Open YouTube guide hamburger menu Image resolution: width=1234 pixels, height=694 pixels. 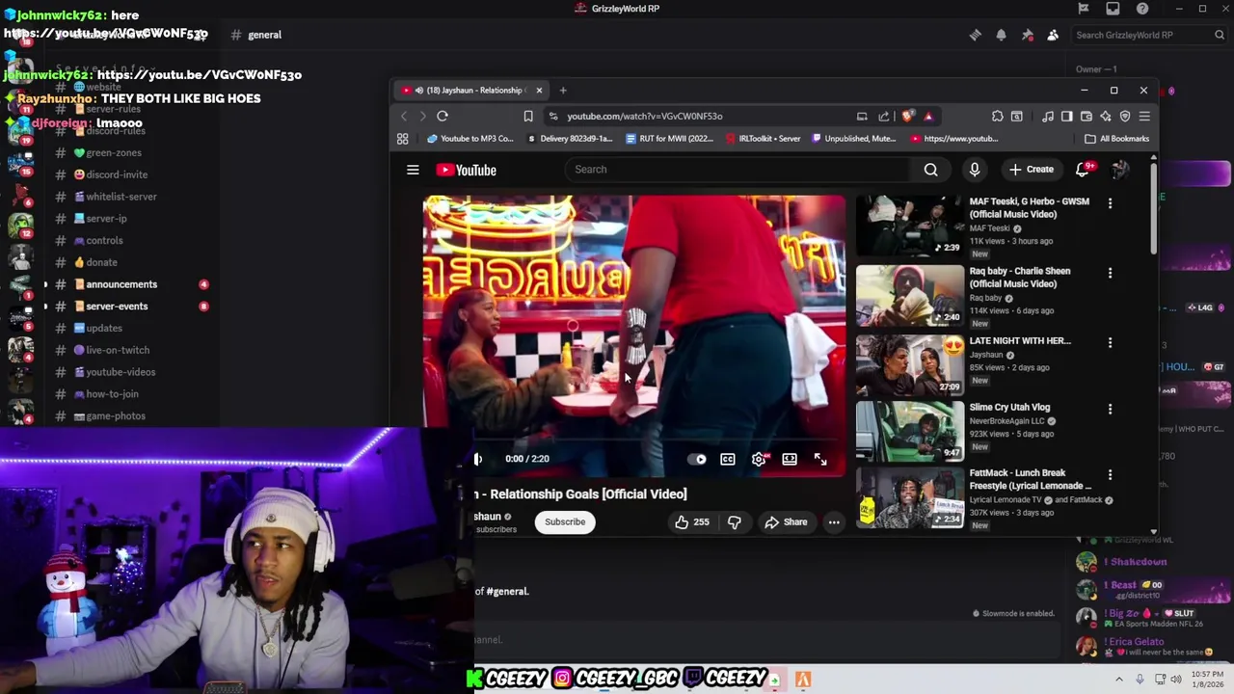[413, 170]
